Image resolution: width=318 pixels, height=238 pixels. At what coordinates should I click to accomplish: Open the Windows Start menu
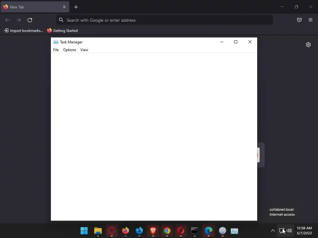click(x=84, y=231)
